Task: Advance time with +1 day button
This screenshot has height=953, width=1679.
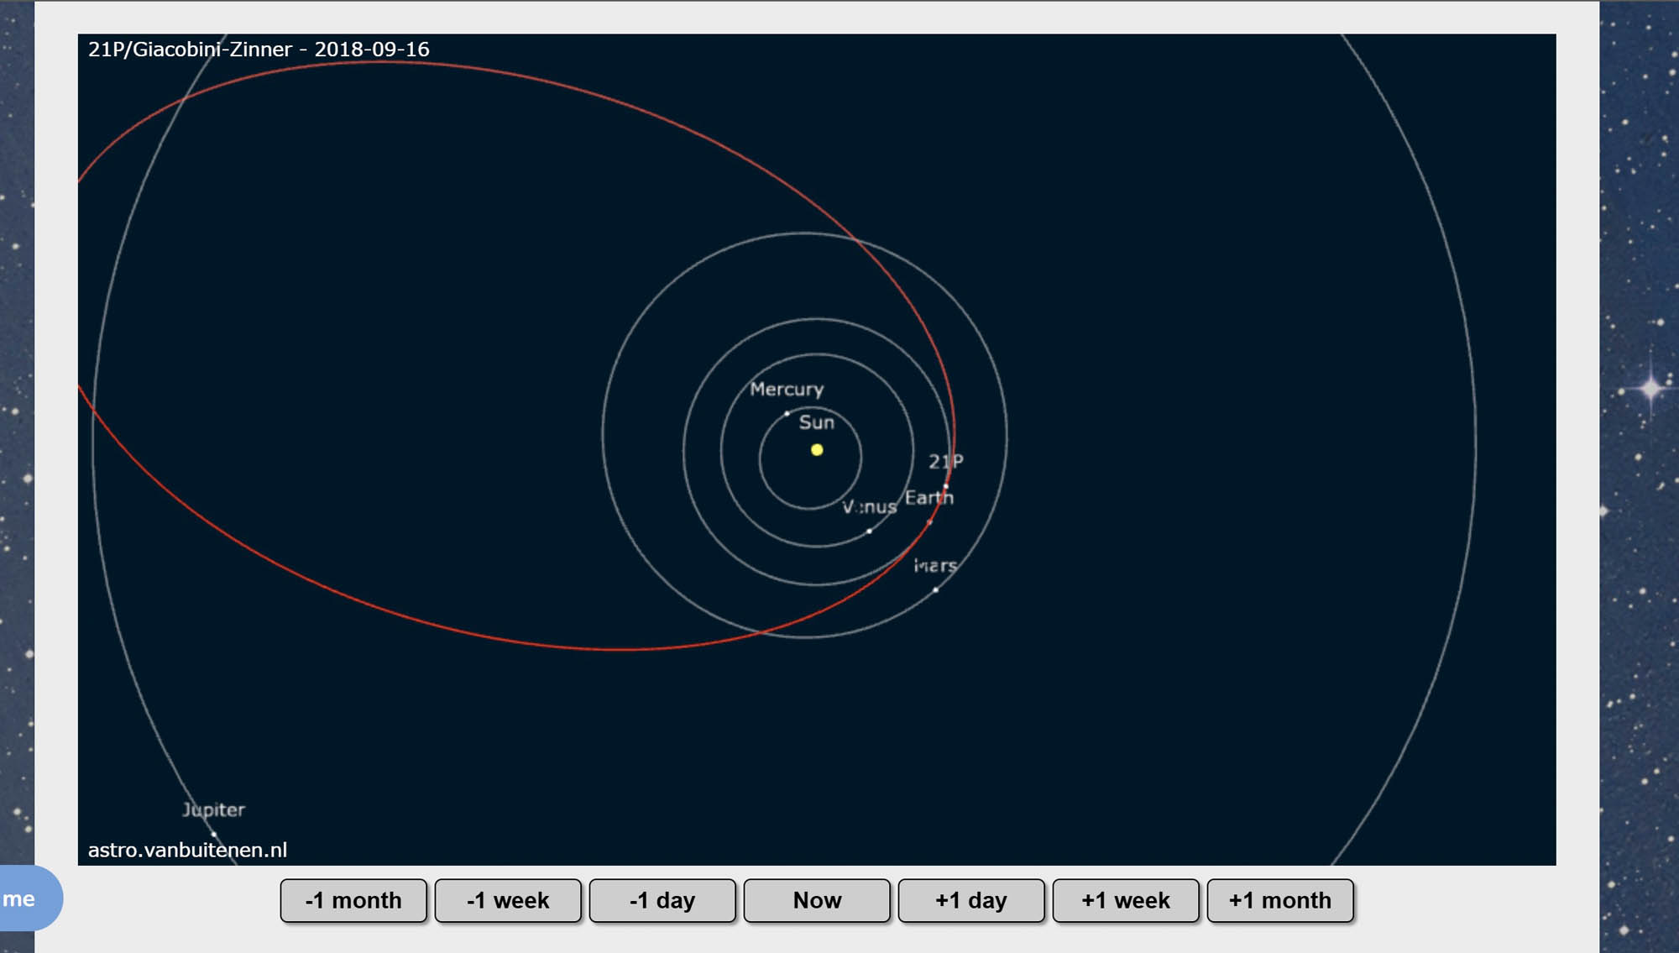Action: click(x=971, y=900)
